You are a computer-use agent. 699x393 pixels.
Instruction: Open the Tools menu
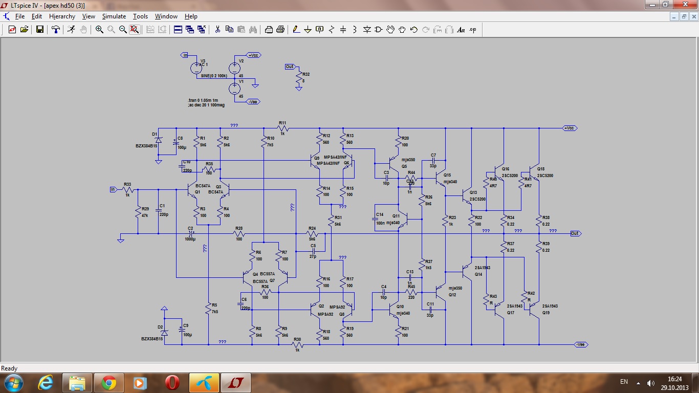140,16
